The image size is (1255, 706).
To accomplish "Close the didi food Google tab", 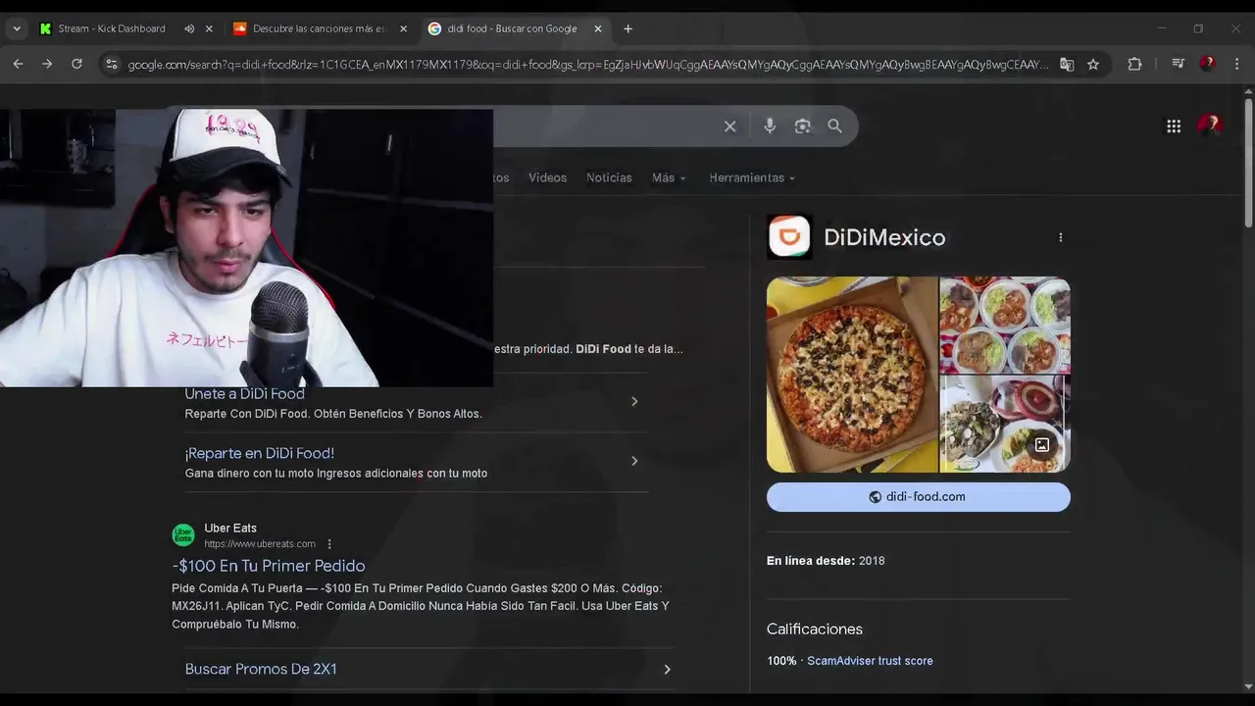I will (598, 28).
